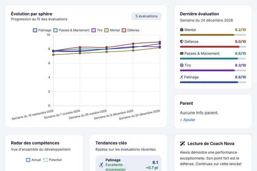Click the Défense data point at 7 octobre

[x=80, y=47]
